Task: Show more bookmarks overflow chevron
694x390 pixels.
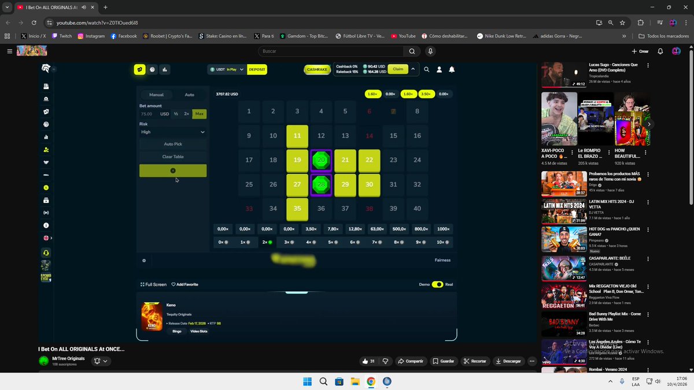Action: (x=624, y=36)
